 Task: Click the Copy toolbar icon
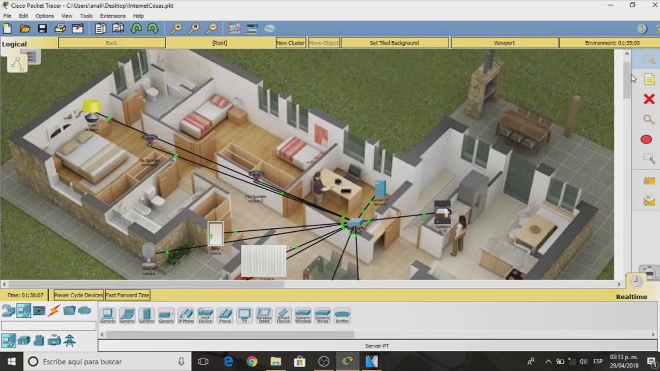tap(100, 28)
